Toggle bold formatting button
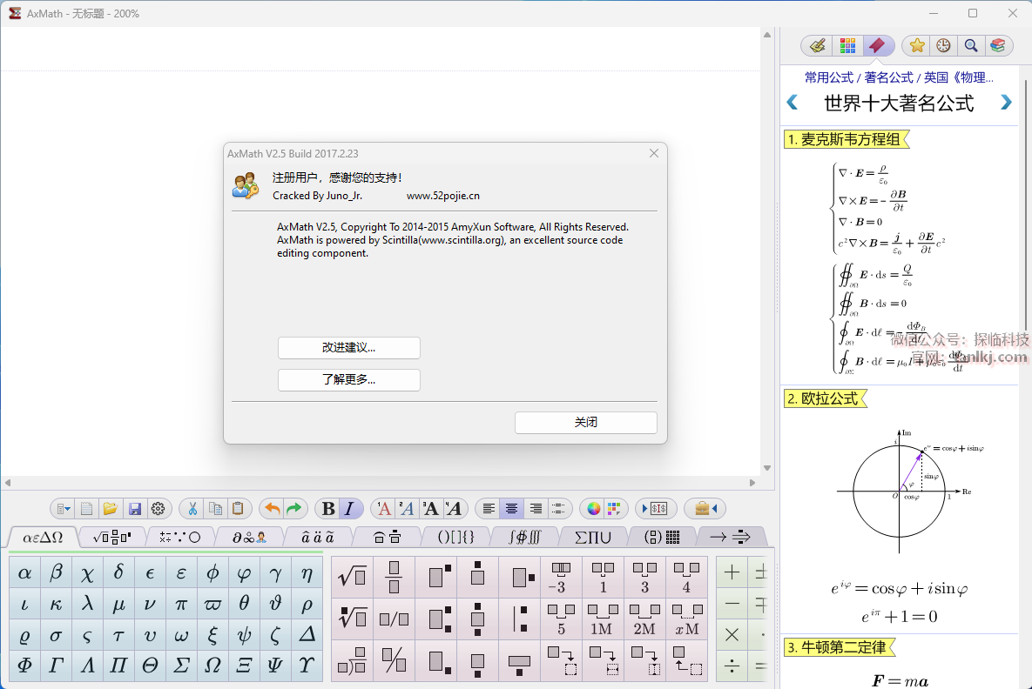The image size is (1032, 689). (328, 509)
